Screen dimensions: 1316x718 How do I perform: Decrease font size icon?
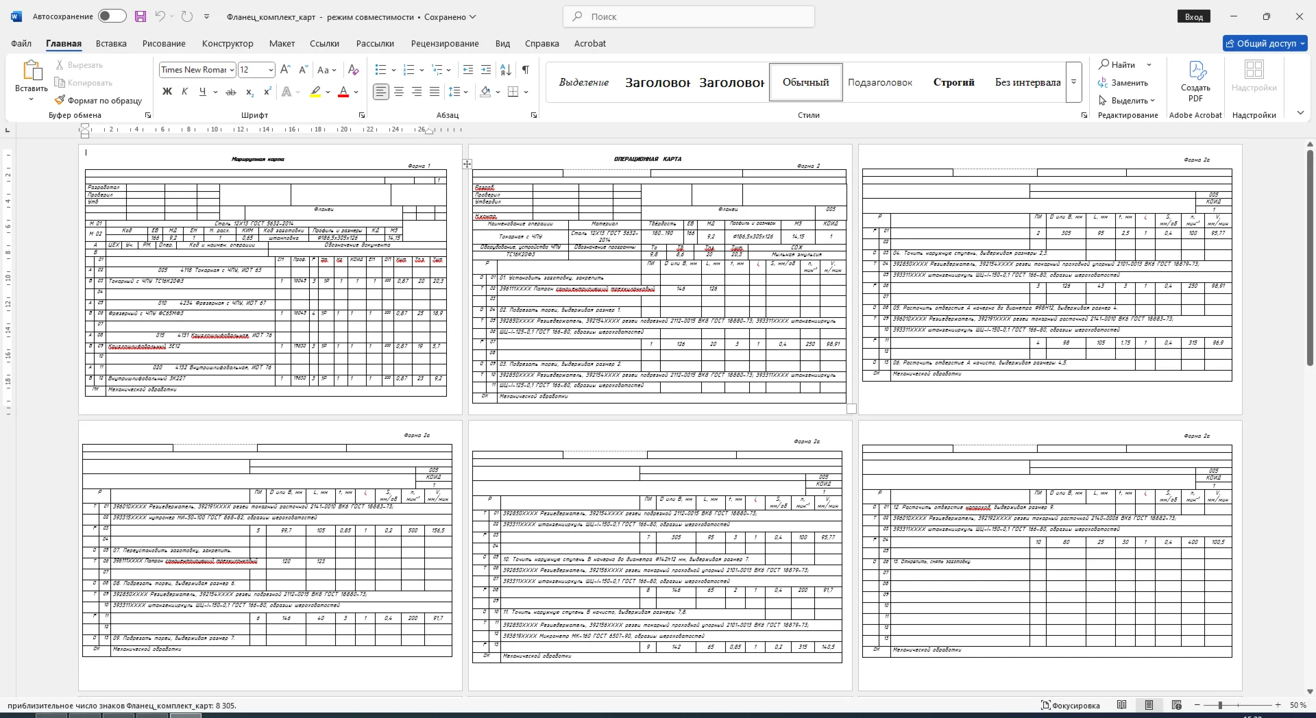(x=303, y=70)
